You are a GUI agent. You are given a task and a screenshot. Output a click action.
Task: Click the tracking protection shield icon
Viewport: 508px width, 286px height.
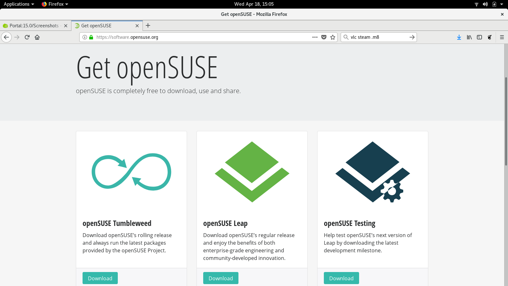tap(324, 37)
